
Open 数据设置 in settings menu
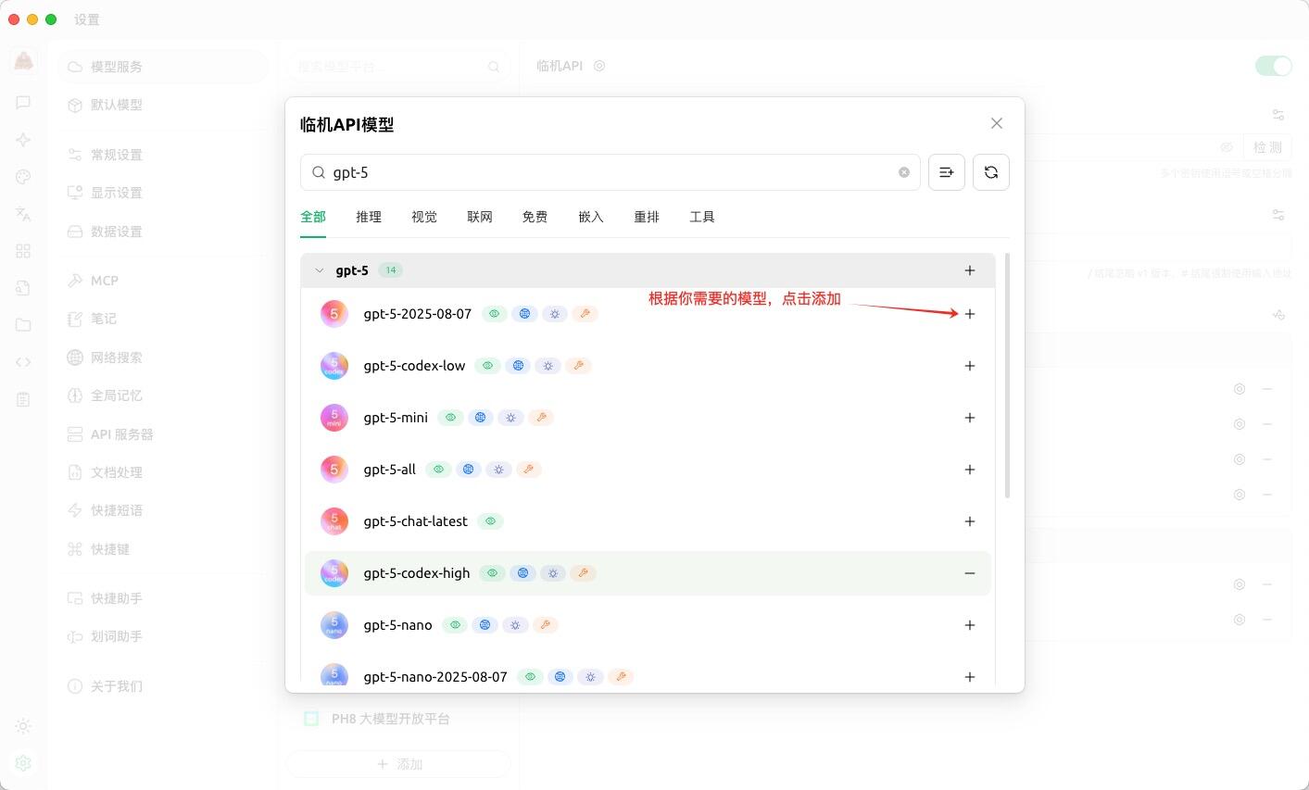[163, 232]
